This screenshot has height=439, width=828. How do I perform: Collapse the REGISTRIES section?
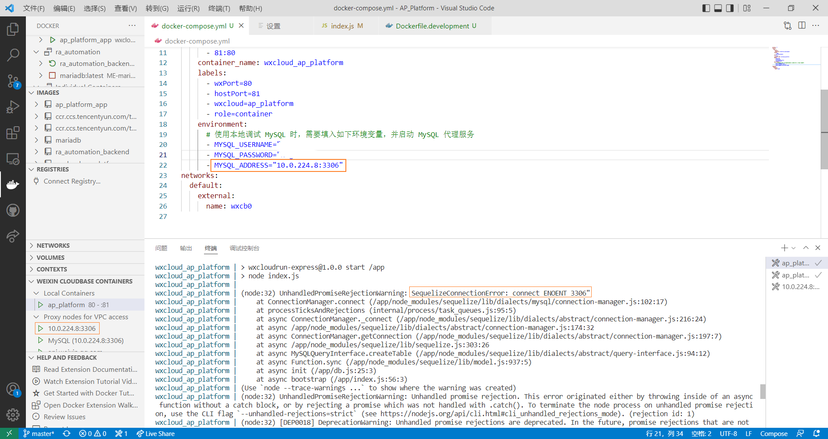(x=85, y=169)
